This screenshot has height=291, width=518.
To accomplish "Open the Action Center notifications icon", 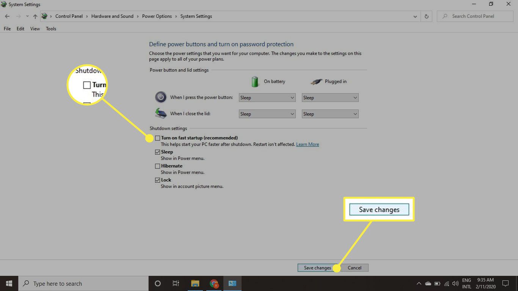I will tap(505, 283).
